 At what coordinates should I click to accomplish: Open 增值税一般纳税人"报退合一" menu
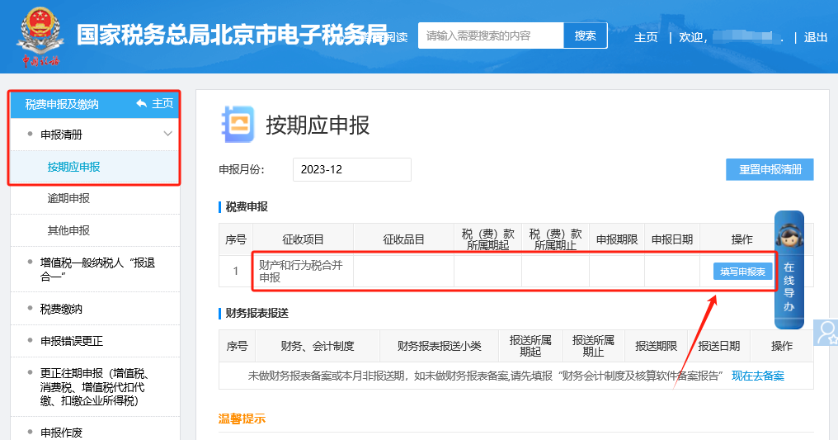coord(97,269)
